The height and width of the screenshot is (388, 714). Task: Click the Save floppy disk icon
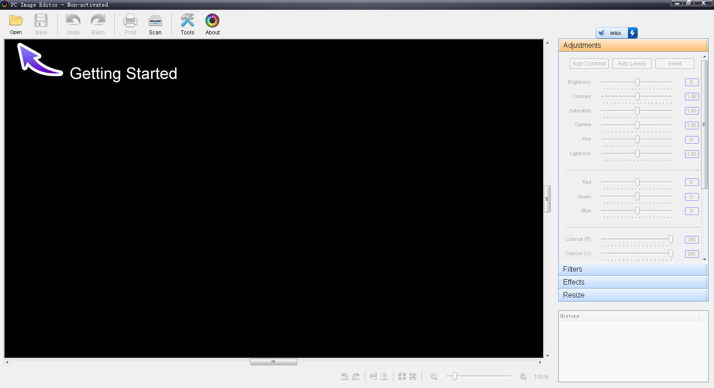pyautogui.click(x=41, y=21)
